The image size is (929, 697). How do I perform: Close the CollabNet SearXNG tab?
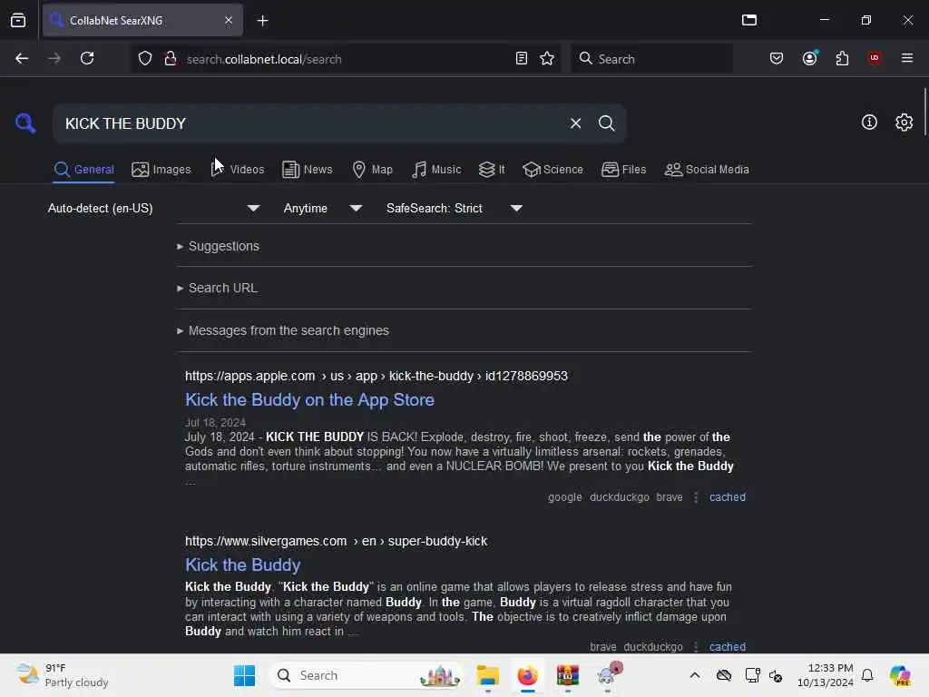point(229,20)
